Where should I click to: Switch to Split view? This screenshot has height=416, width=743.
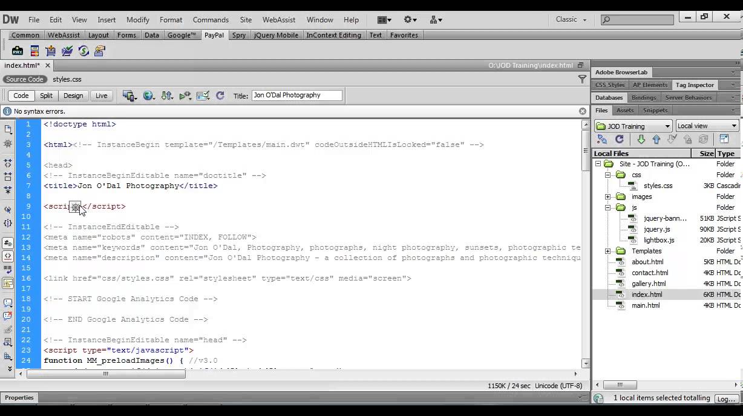(x=47, y=96)
